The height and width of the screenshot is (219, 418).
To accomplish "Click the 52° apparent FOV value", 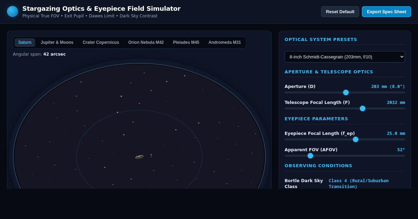I will point(401,150).
